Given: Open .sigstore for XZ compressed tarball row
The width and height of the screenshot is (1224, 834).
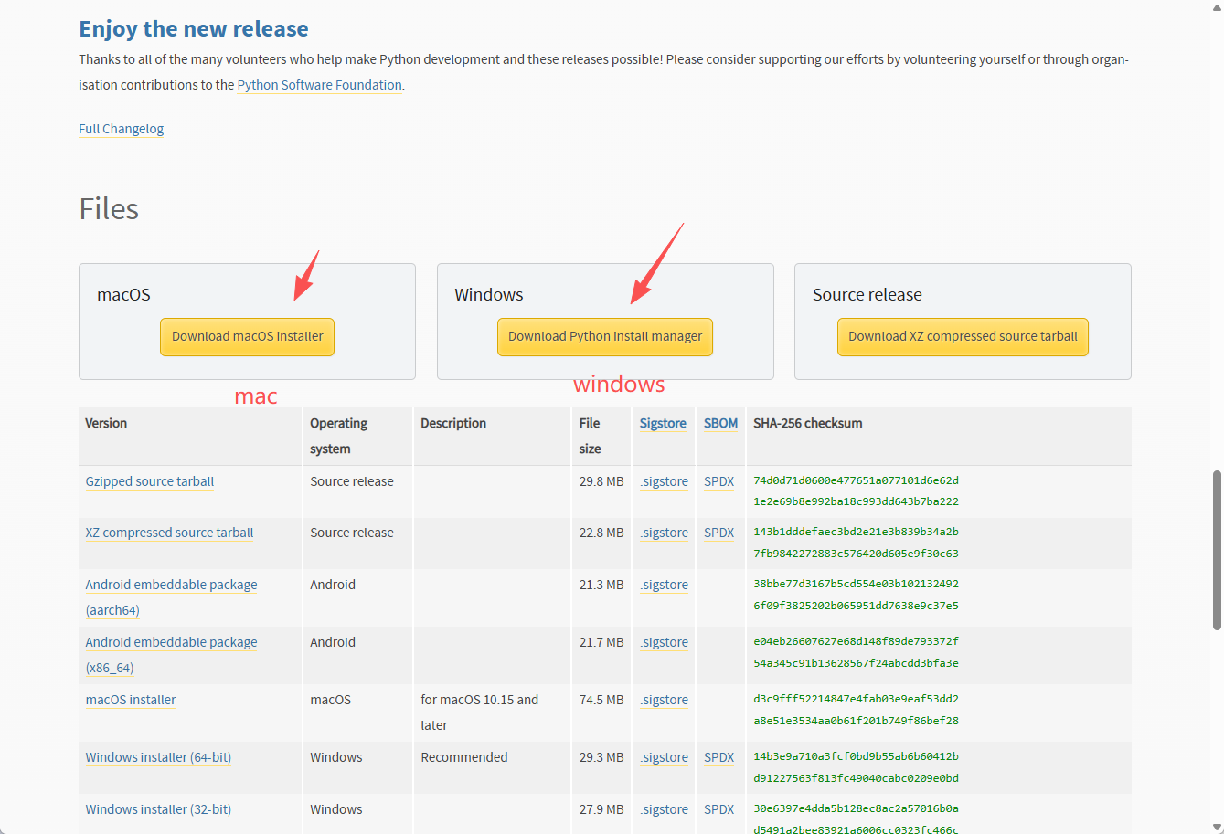Looking at the screenshot, I should (x=664, y=533).
